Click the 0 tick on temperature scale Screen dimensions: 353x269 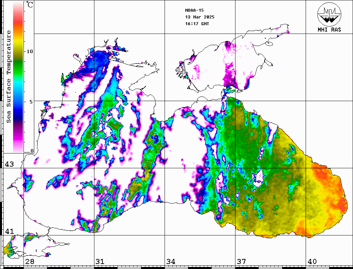32,151
